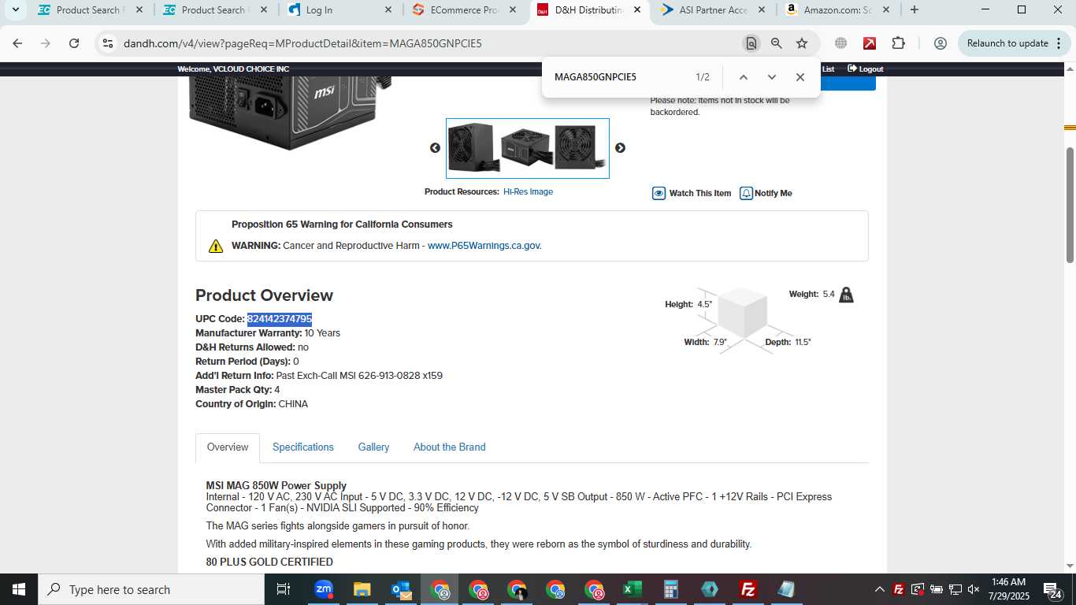The image size is (1076, 605).
Task: Switch to the ECommerce browser tab
Action: pyautogui.click(x=464, y=10)
